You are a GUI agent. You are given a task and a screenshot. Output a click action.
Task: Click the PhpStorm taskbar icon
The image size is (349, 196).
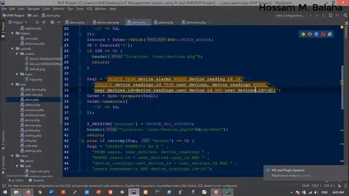(134, 192)
